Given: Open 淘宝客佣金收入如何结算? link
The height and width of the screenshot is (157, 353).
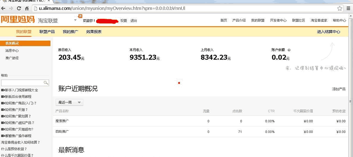Looking at the screenshot, I should [x=21, y=143].
